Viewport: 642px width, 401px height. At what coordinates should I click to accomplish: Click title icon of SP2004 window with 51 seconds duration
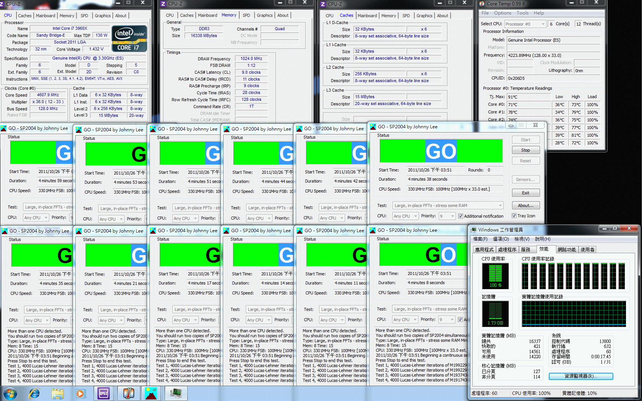point(153,129)
